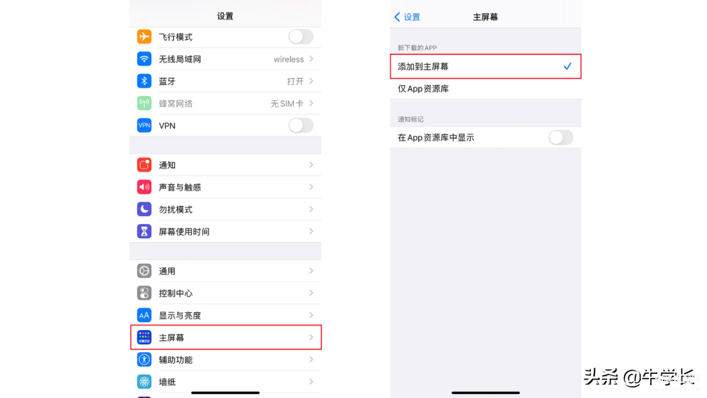Select 添加到主屏幕 option
The image size is (707, 398).
pyautogui.click(x=486, y=67)
